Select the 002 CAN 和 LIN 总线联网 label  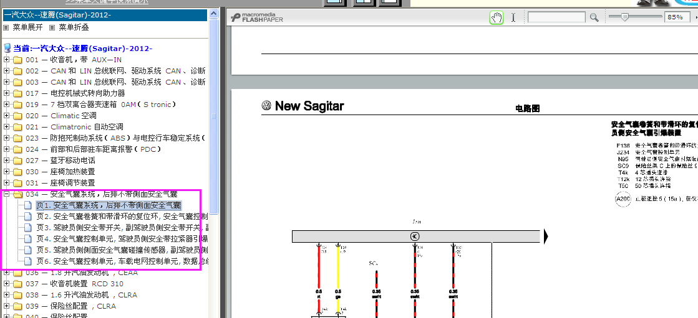point(116,71)
